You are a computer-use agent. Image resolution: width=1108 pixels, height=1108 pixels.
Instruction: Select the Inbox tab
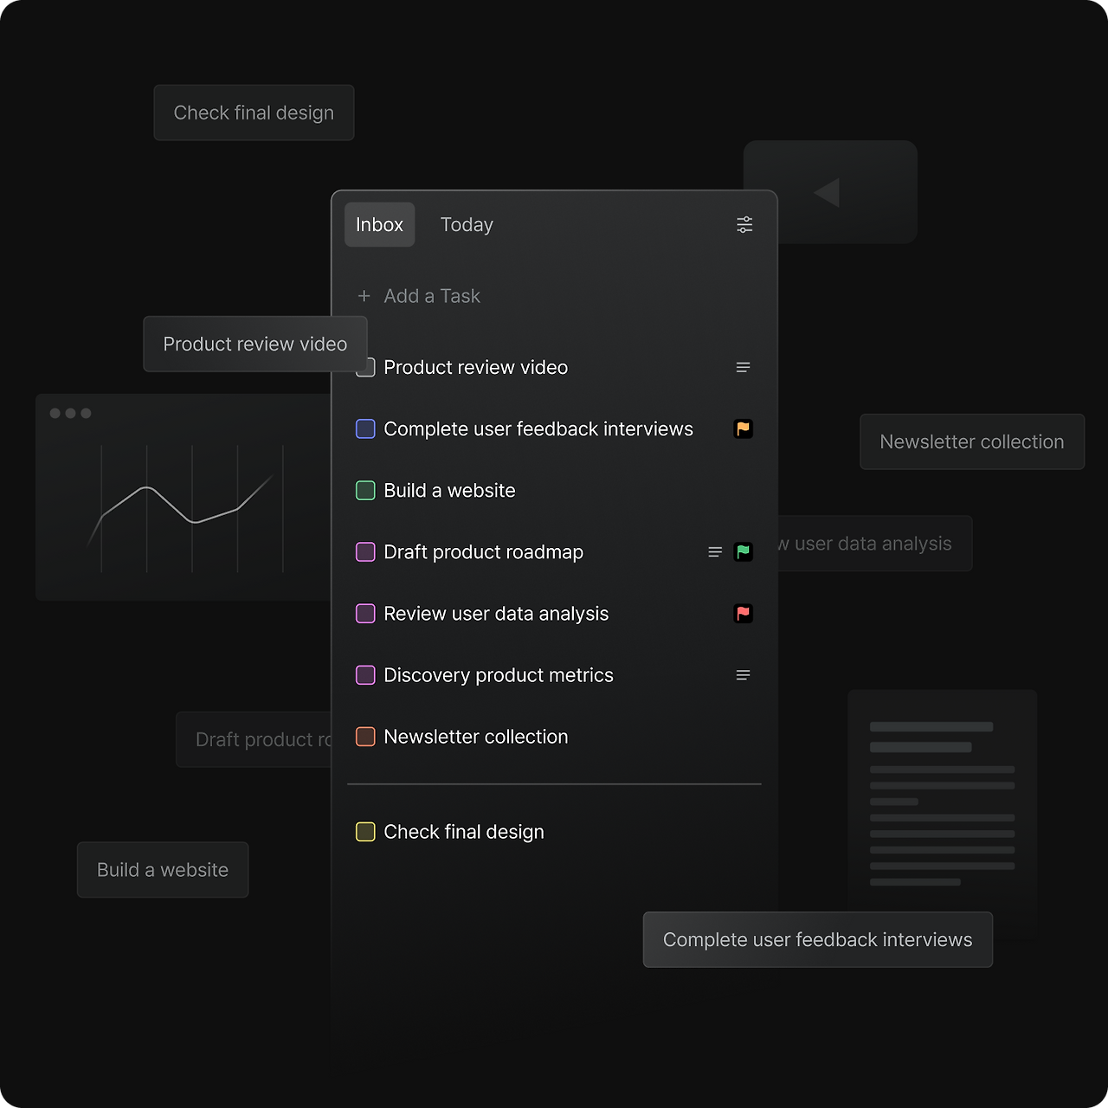[379, 224]
